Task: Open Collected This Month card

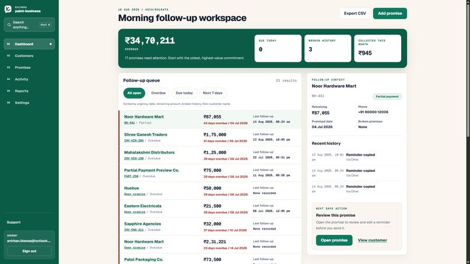Action: [378, 48]
